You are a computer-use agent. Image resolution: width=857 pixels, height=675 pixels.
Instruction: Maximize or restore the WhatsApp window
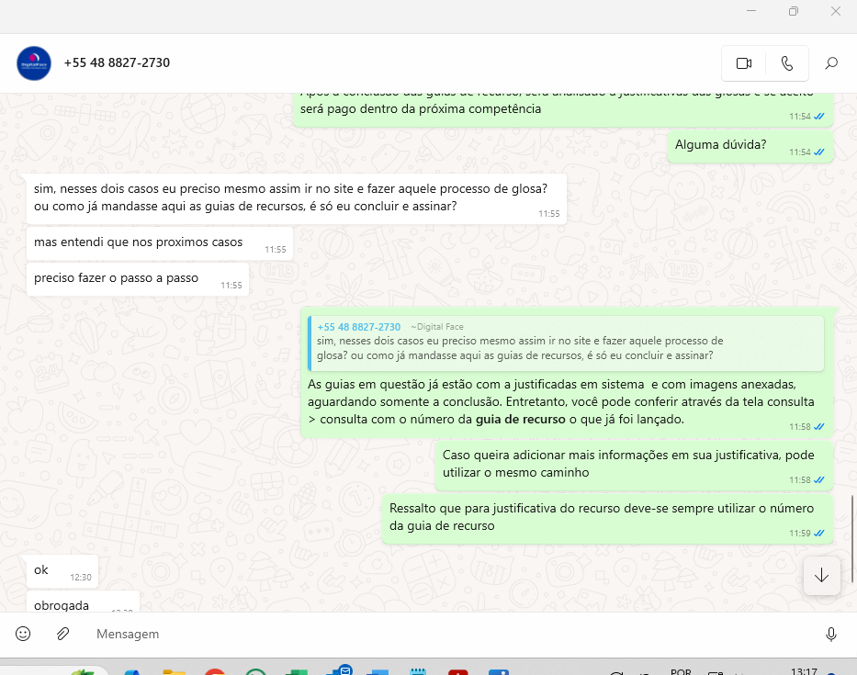pos(793,11)
